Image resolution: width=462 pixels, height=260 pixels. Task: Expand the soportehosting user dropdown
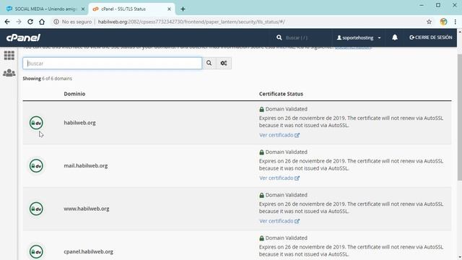359,38
